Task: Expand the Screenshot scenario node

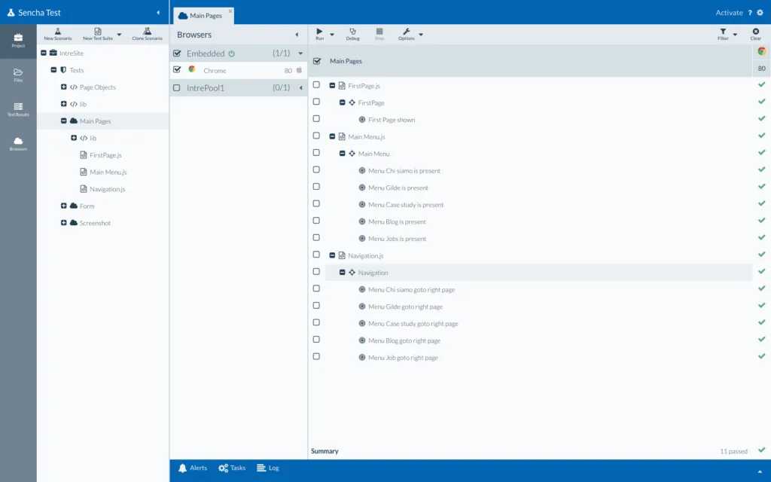Action: point(63,223)
